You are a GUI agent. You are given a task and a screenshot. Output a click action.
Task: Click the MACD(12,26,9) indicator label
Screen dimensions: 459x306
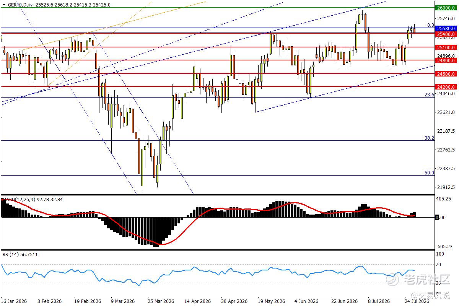tap(19, 199)
